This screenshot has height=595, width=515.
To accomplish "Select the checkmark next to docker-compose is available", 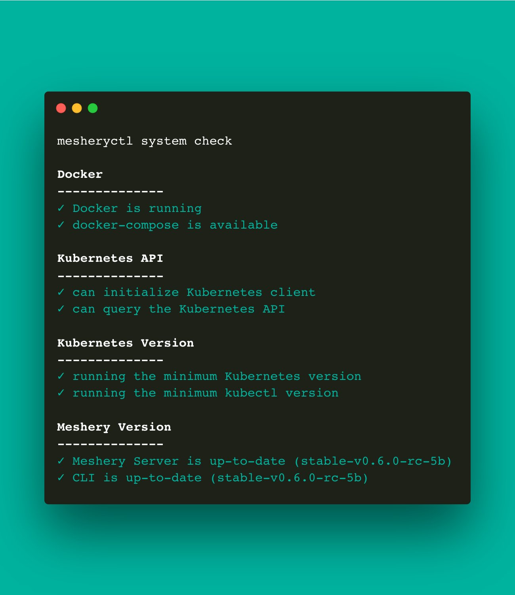I will click(x=61, y=225).
